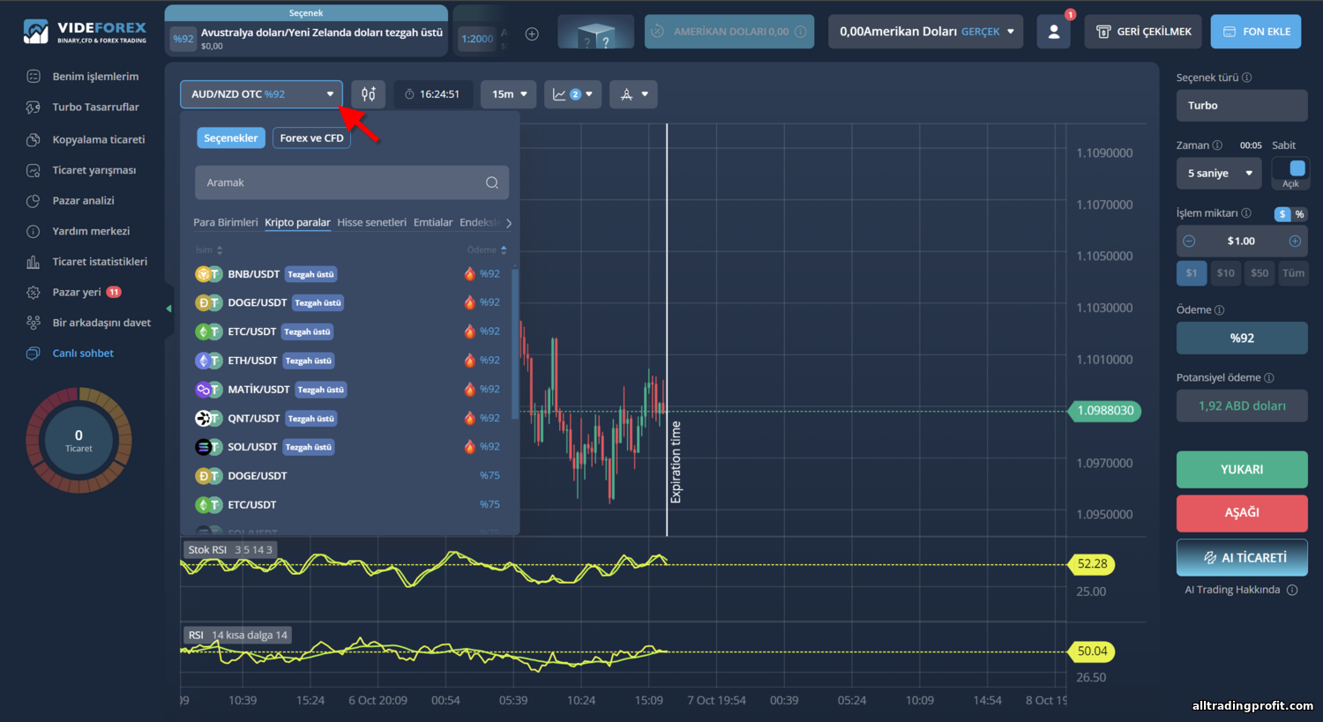Click the user profile icon
Viewport: 1323px width, 722px height.
(1053, 32)
